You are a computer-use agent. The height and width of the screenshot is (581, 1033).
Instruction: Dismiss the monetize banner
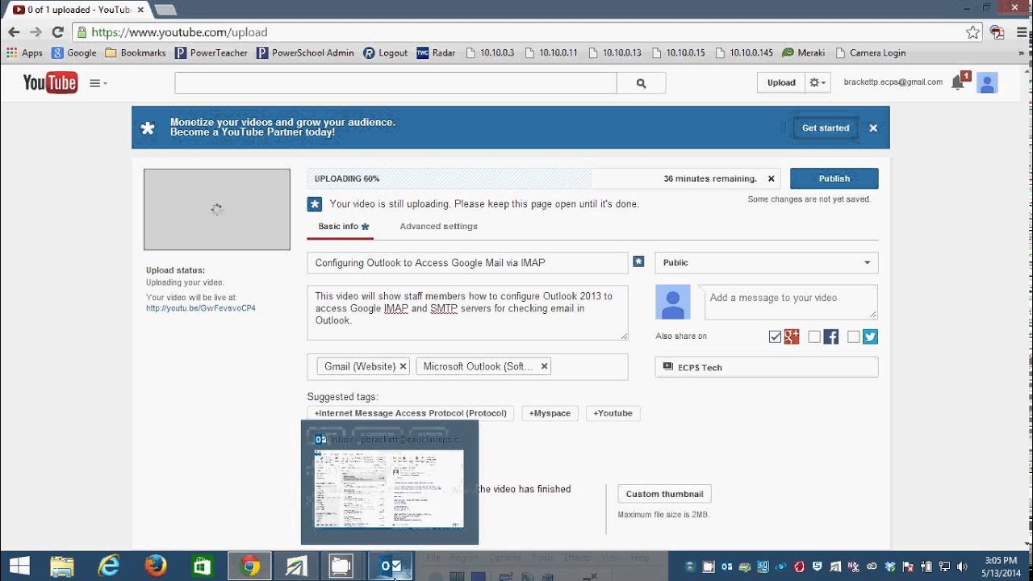tap(873, 127)
